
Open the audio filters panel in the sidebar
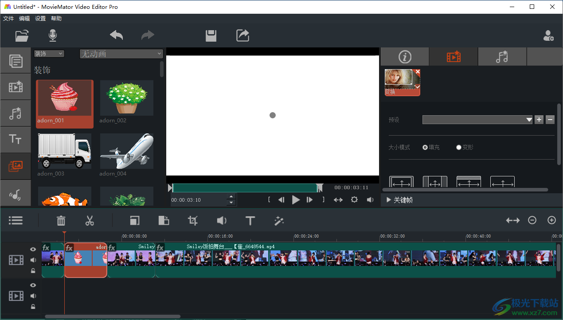tap(16, 113)
